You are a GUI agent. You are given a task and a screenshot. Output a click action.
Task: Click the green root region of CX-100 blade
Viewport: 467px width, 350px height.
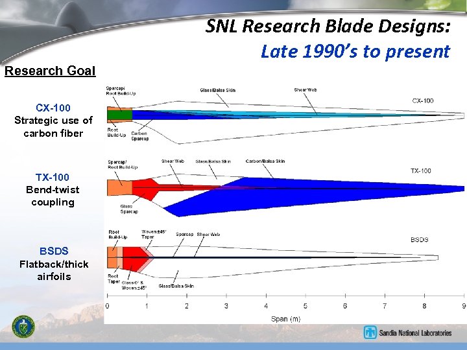click(120, 115)
